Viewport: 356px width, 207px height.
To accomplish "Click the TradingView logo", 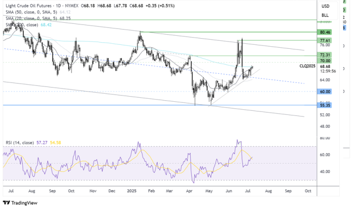I will pos(20,203).
